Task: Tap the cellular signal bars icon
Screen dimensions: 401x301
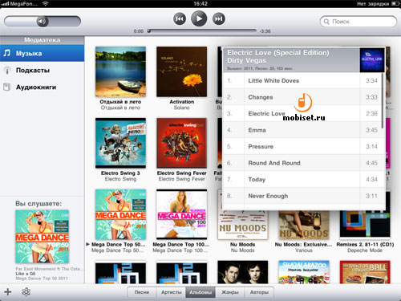Action: coord(5,4)
